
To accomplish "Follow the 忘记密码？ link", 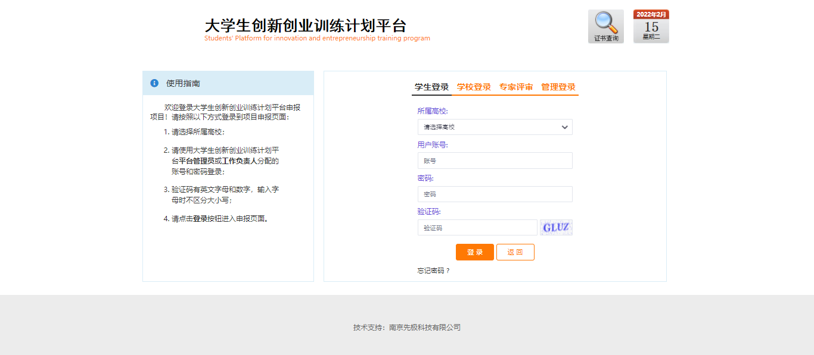I will (434, 271).
